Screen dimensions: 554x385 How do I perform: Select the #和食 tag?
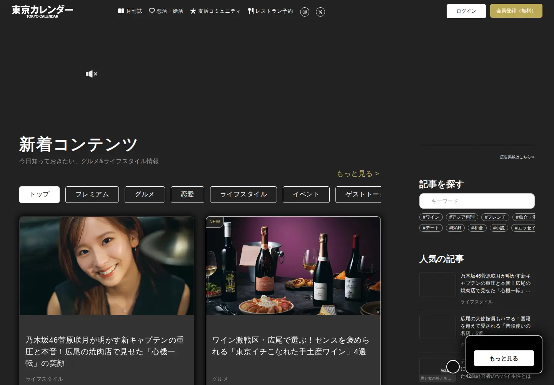477,228
